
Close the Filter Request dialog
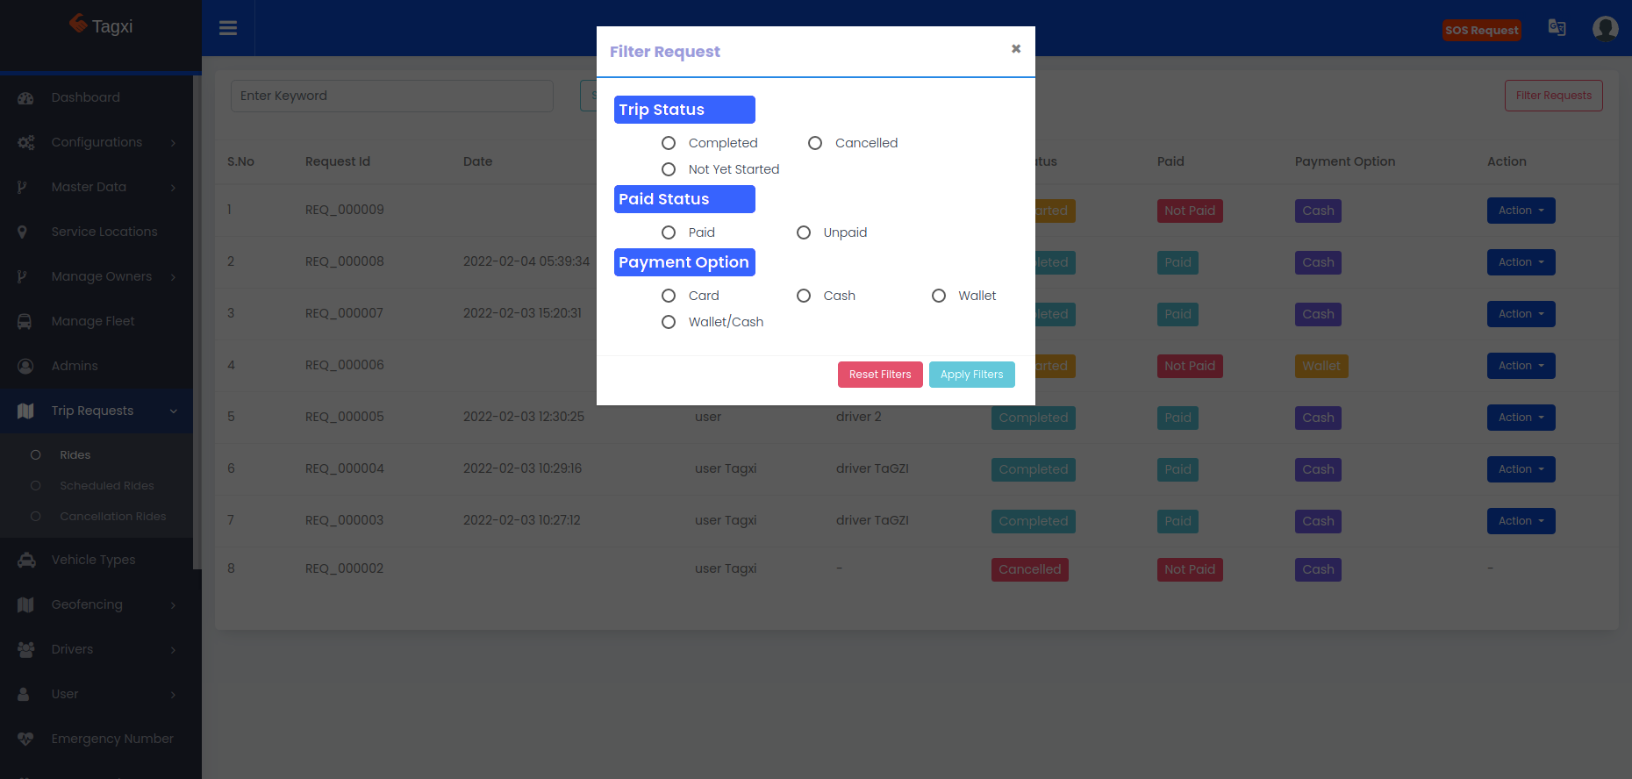[1015, 49]
